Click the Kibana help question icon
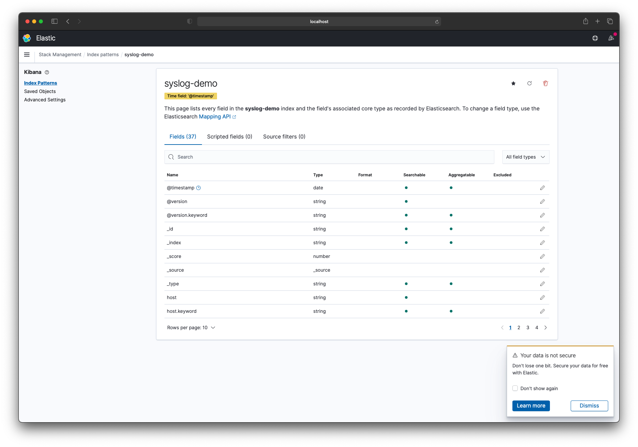 (47, 72)
